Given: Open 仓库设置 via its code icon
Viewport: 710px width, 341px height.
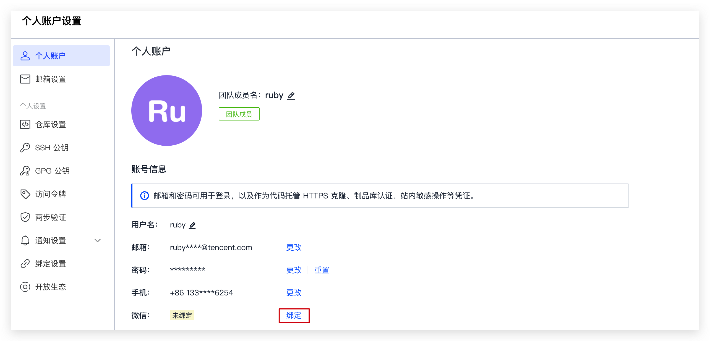Looking at the screenshot, I should click(25, 124).
